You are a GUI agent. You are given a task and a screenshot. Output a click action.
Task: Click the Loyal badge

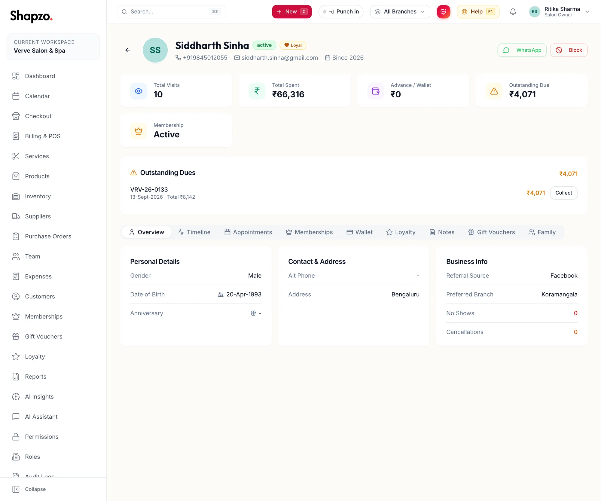293,45
